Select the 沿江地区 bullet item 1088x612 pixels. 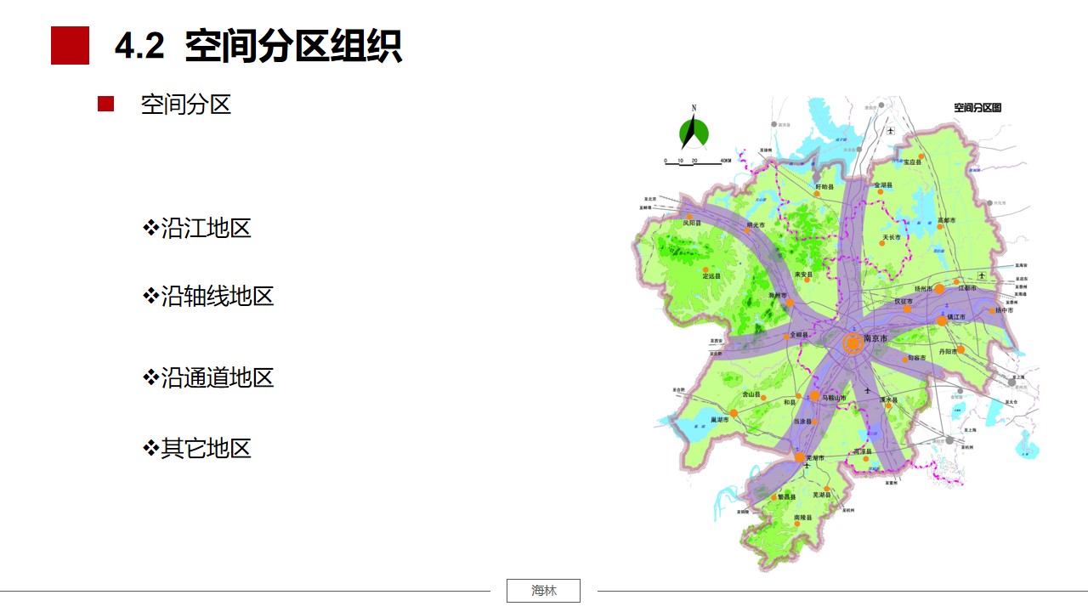(x=196, y=229)
